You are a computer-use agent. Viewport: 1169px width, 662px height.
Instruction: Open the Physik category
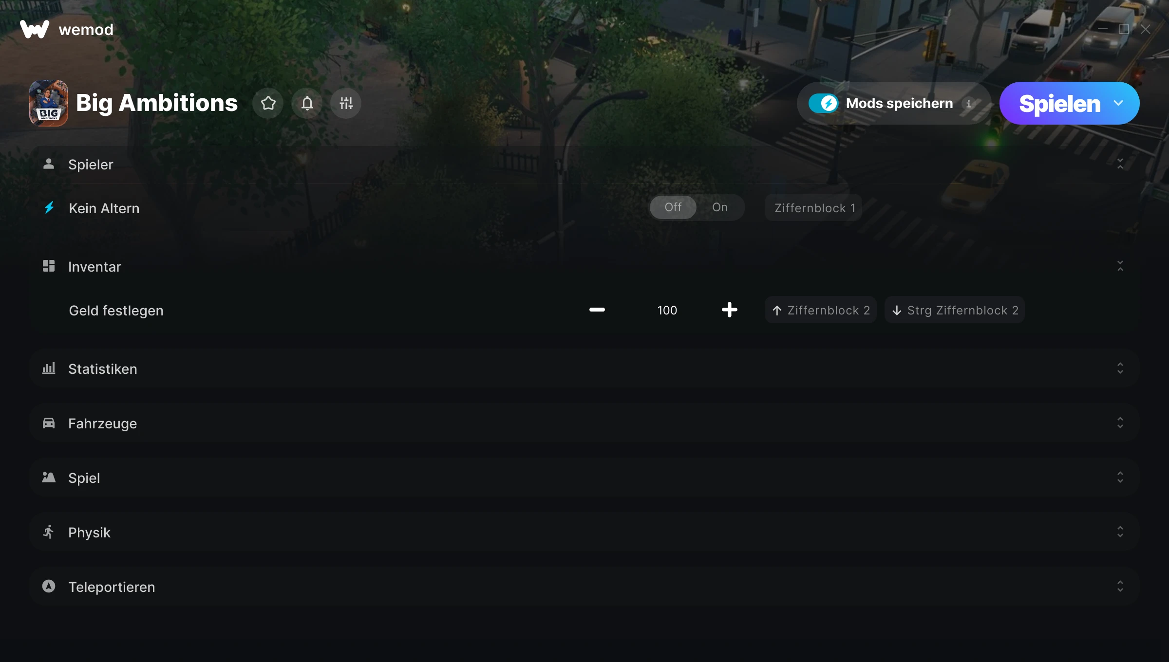(1120, 532)
